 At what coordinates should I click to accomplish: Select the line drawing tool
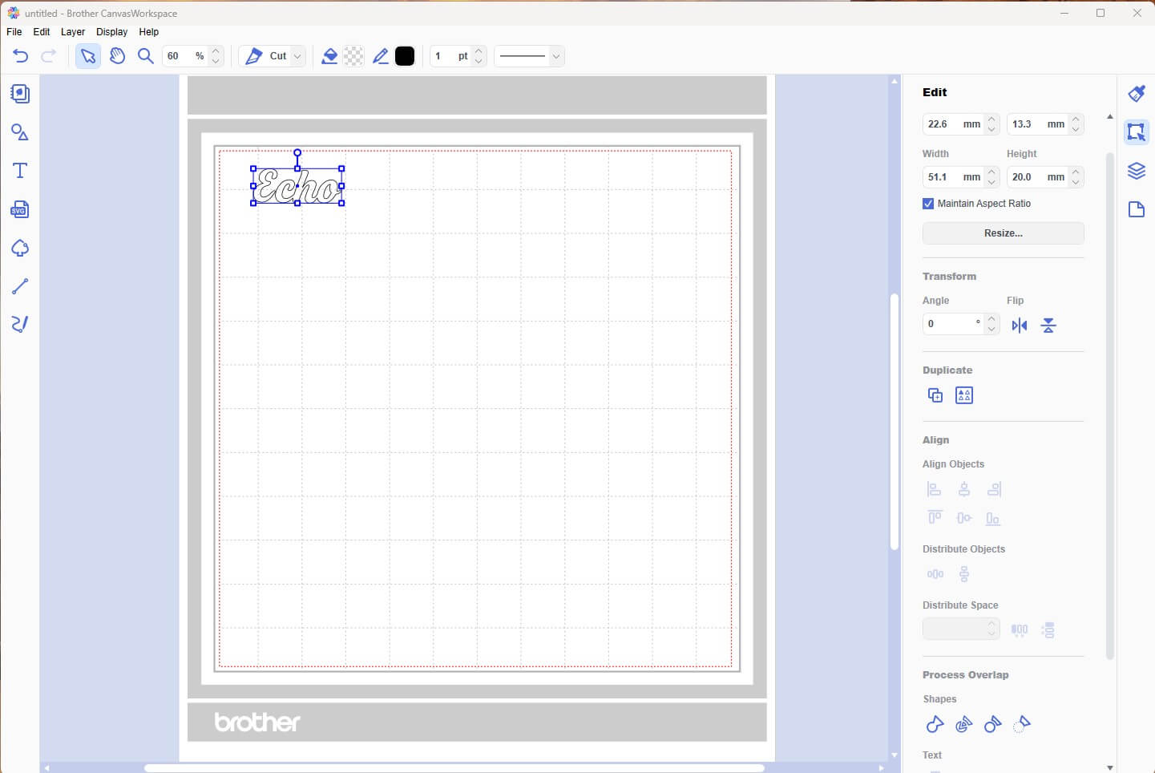(x=19, y=286)
